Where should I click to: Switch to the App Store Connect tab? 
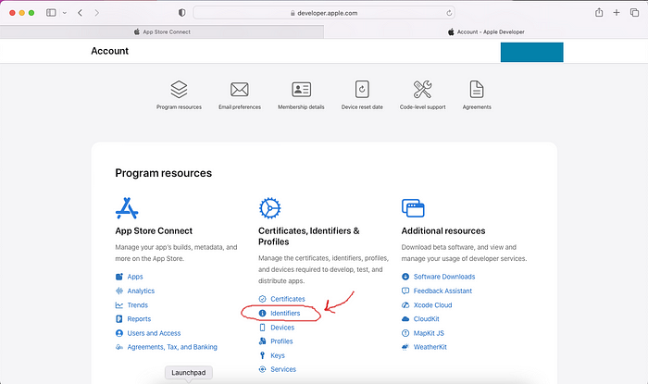tap(162, 31)
